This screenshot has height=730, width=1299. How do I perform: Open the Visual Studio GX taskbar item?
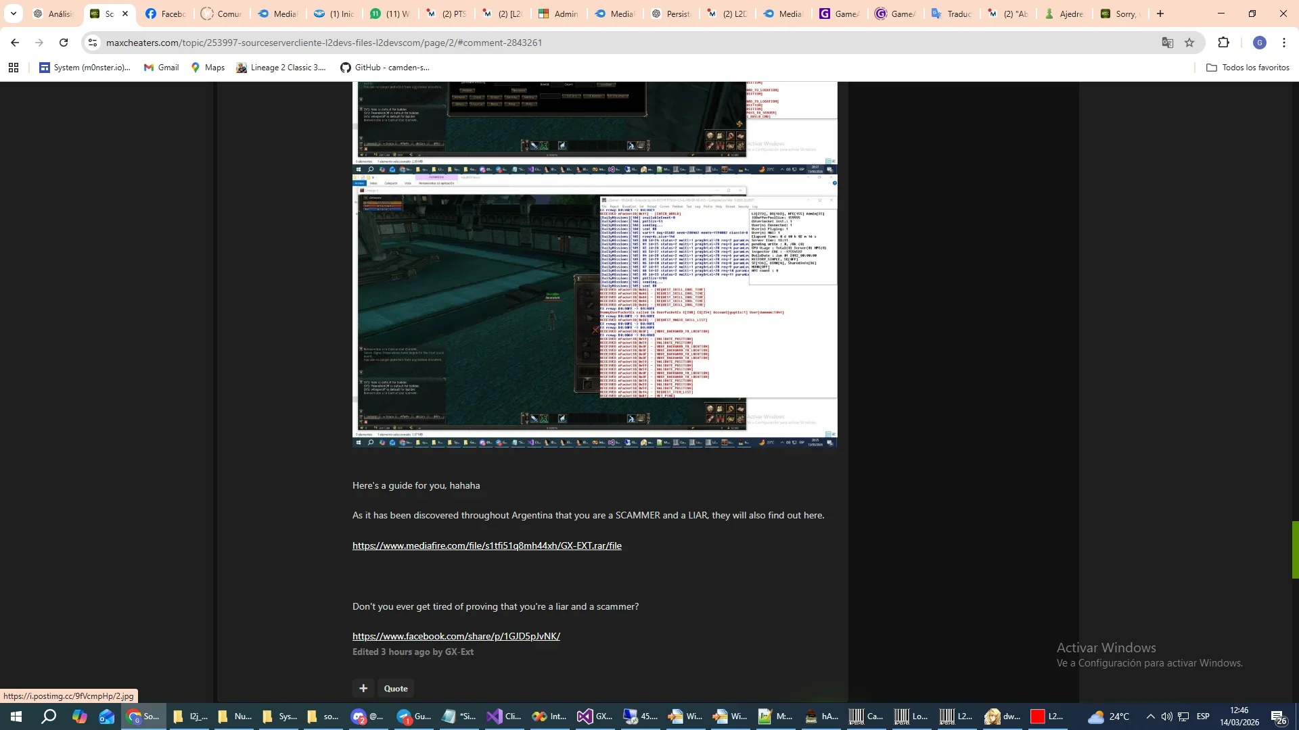[595, 716]
